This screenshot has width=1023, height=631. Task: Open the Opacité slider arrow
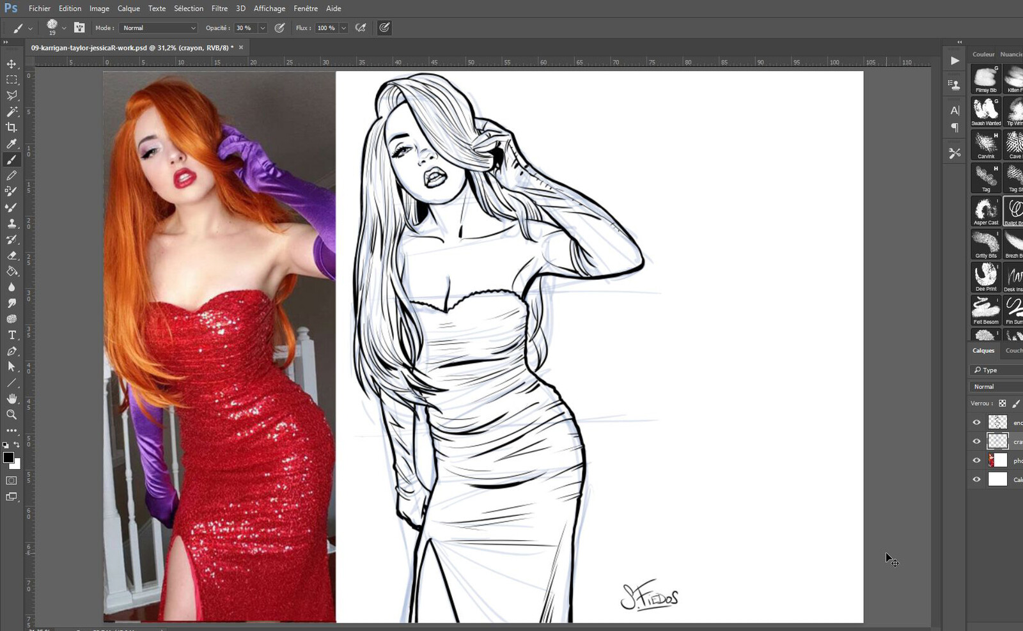[262, 28]
